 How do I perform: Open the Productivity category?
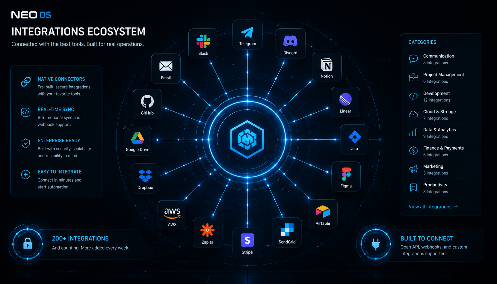pyautogui.click(x=440, y=188)
